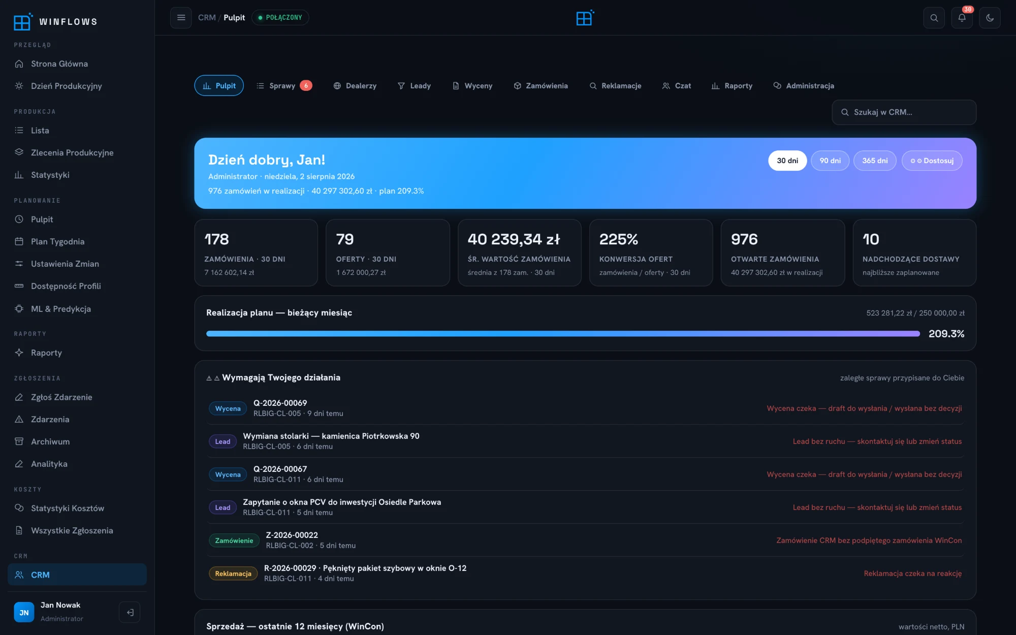Viewport: 1016px width, 635px height.
Task: Open Dzień Produkcyjny in sidebar
Action: coord(77,86)
